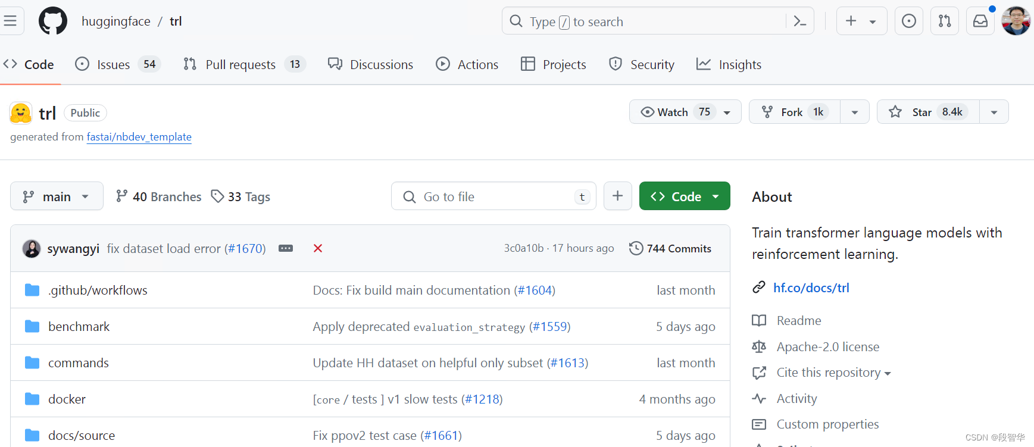Open the issues circle icon in header
Viewport: 1034px width, 447px height.
909,21
